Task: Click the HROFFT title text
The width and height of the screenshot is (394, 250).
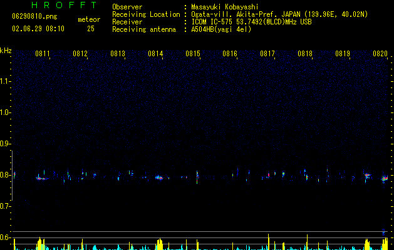Action: point(65,5)
